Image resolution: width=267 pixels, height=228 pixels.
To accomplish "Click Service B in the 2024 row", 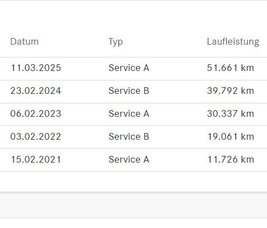I will pos(129,91).
